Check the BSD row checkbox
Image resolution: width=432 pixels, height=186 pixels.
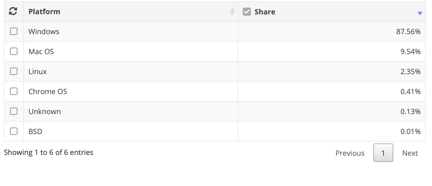coord(14,131)
